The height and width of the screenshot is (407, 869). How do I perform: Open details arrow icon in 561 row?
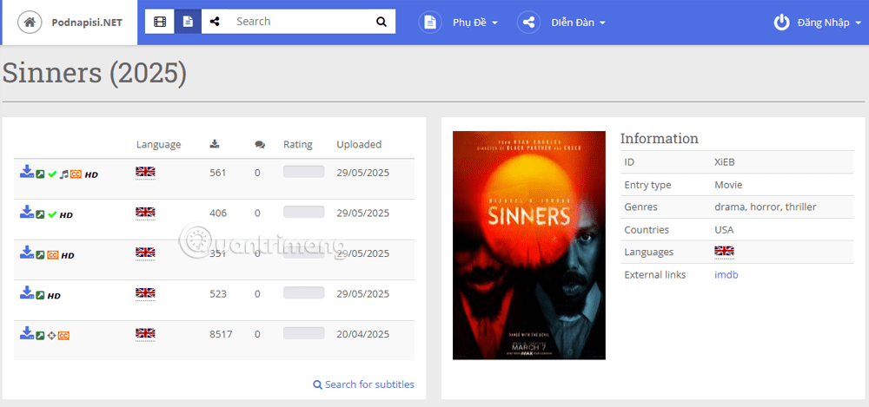coord(40,174)
